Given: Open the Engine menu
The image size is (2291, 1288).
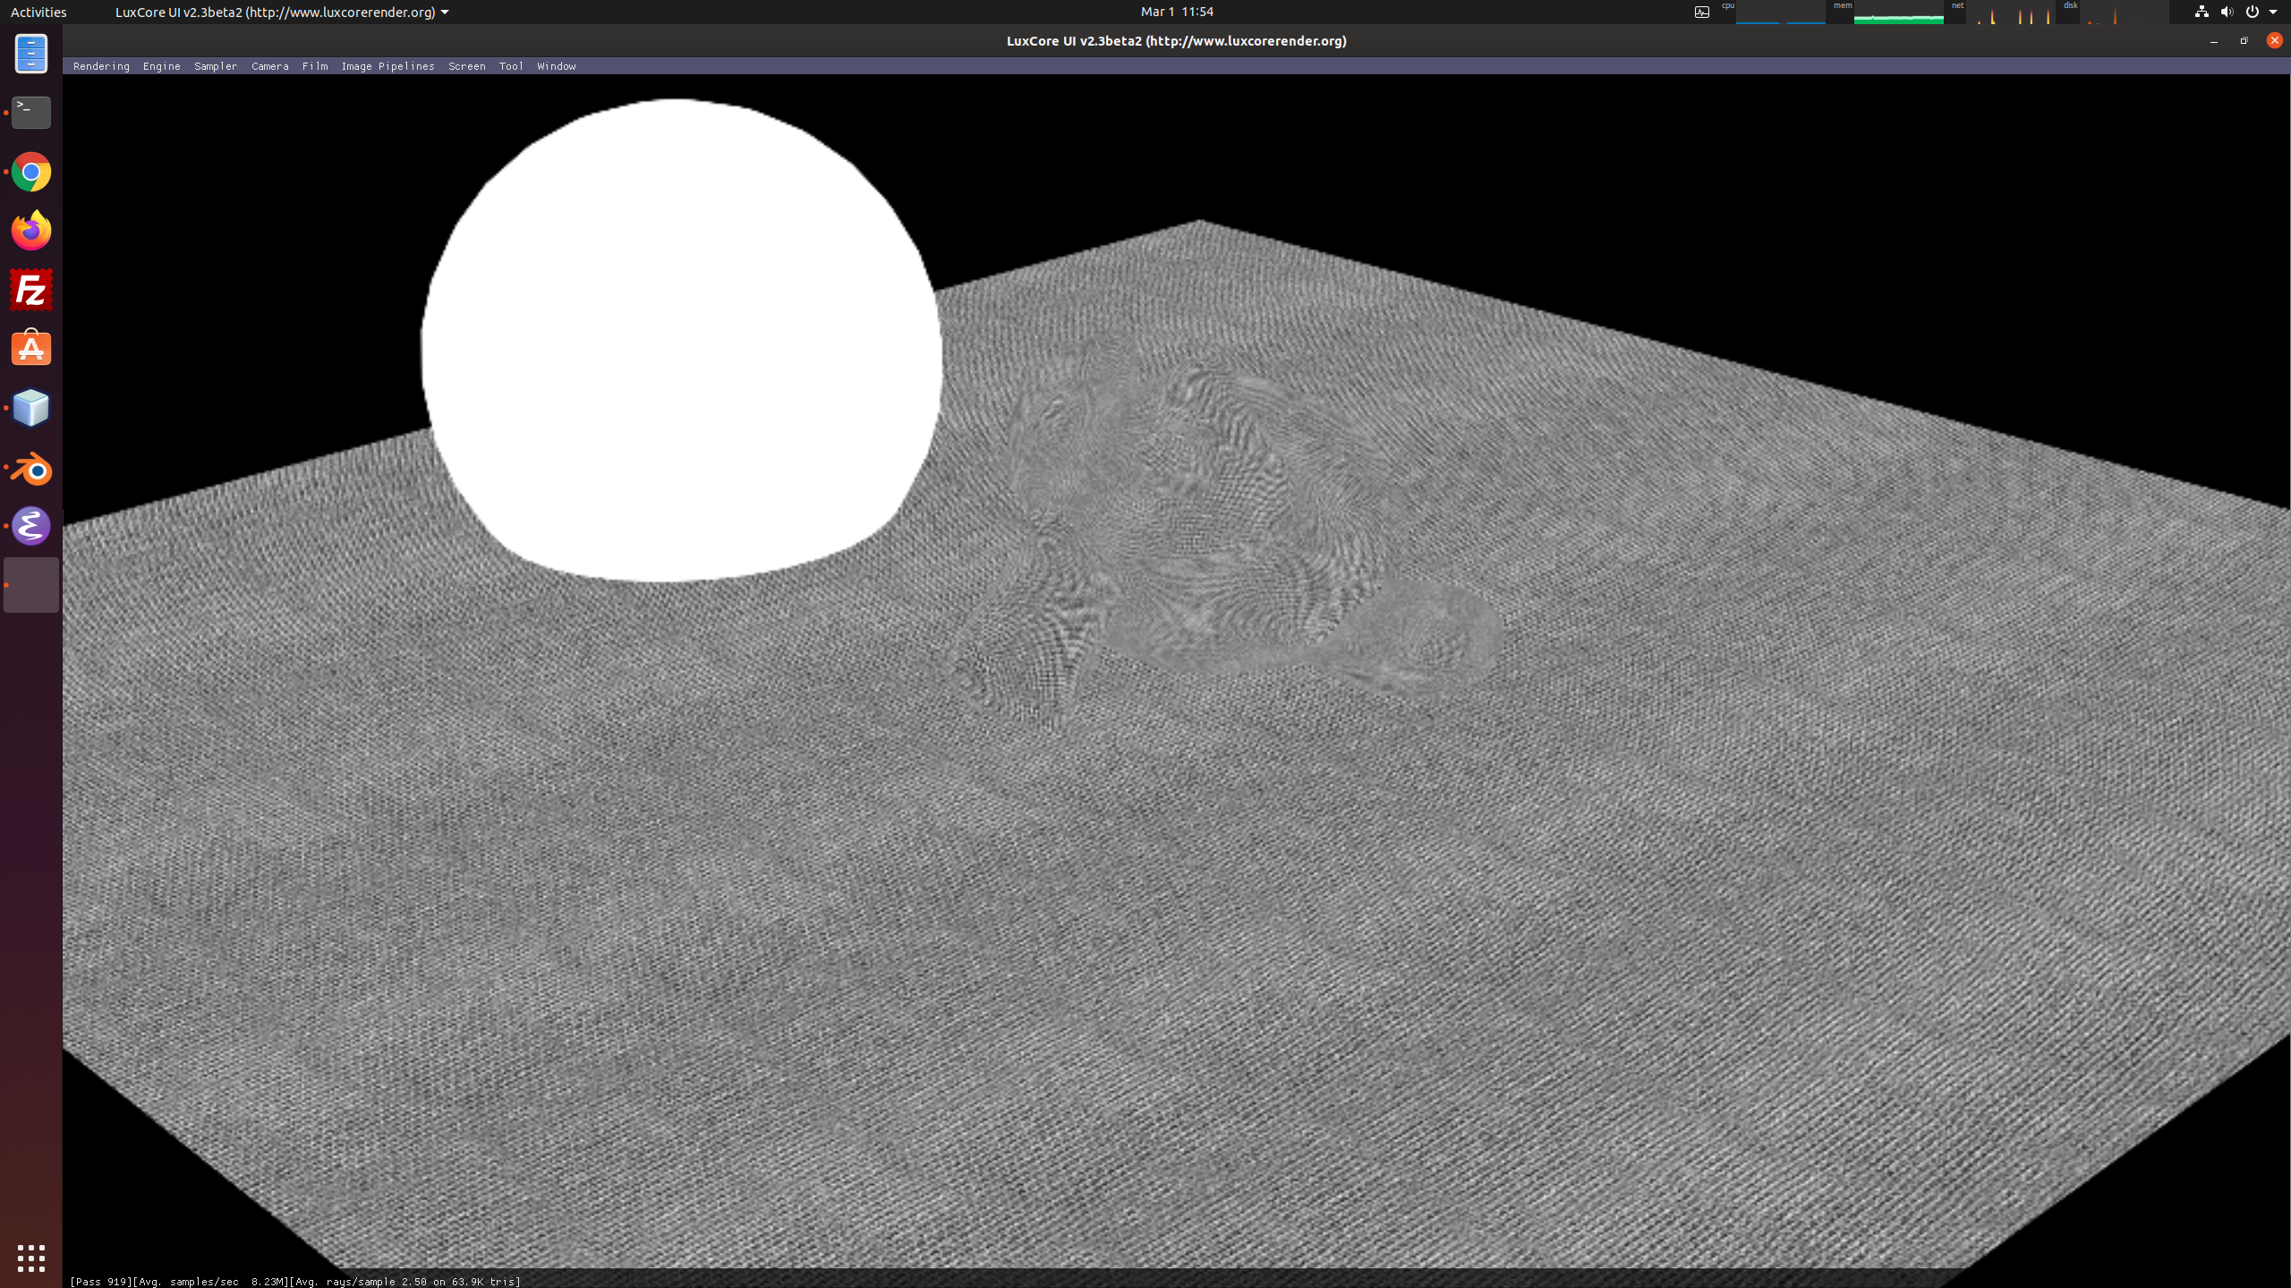Looking at the screenshot, I should pos(161,66).
